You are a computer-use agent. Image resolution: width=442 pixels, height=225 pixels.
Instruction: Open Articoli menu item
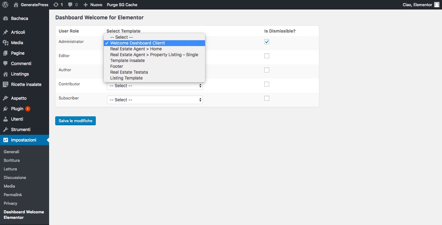point(25,32)
